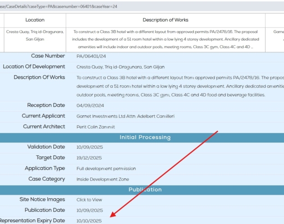Click the Target Date value 19/12/2025
Viewport: 284px width, 224px height.
[x=89, y=158]
